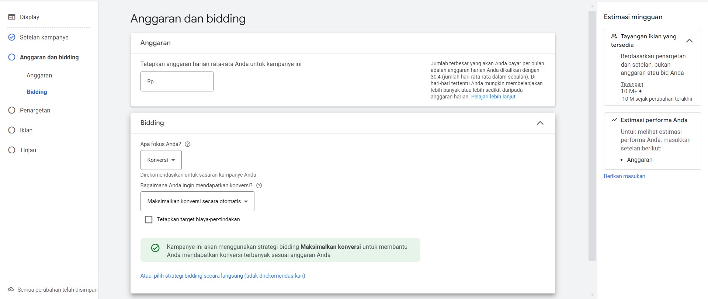Screen dimensions: 708x299
Task: Click the Rp daily budget input field
Action: point(177,81)
